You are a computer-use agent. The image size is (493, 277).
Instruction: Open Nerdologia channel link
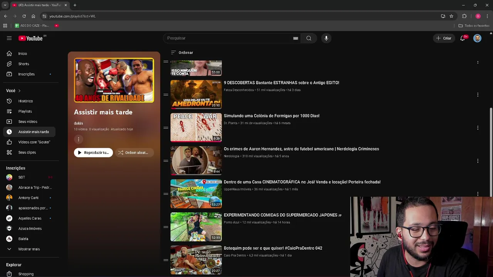tap(231, 156)
